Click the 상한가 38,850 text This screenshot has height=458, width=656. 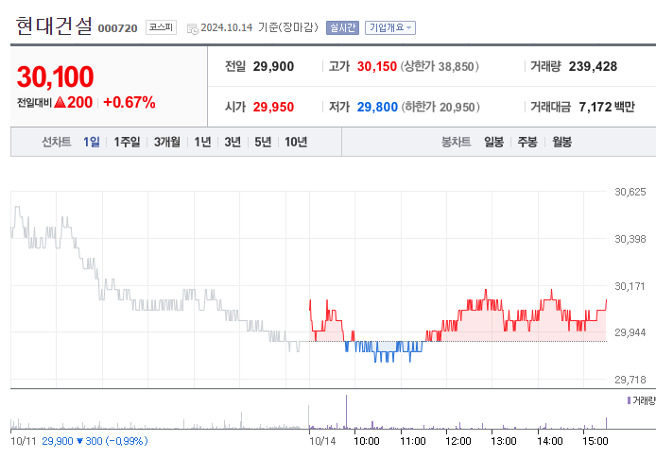440,66
